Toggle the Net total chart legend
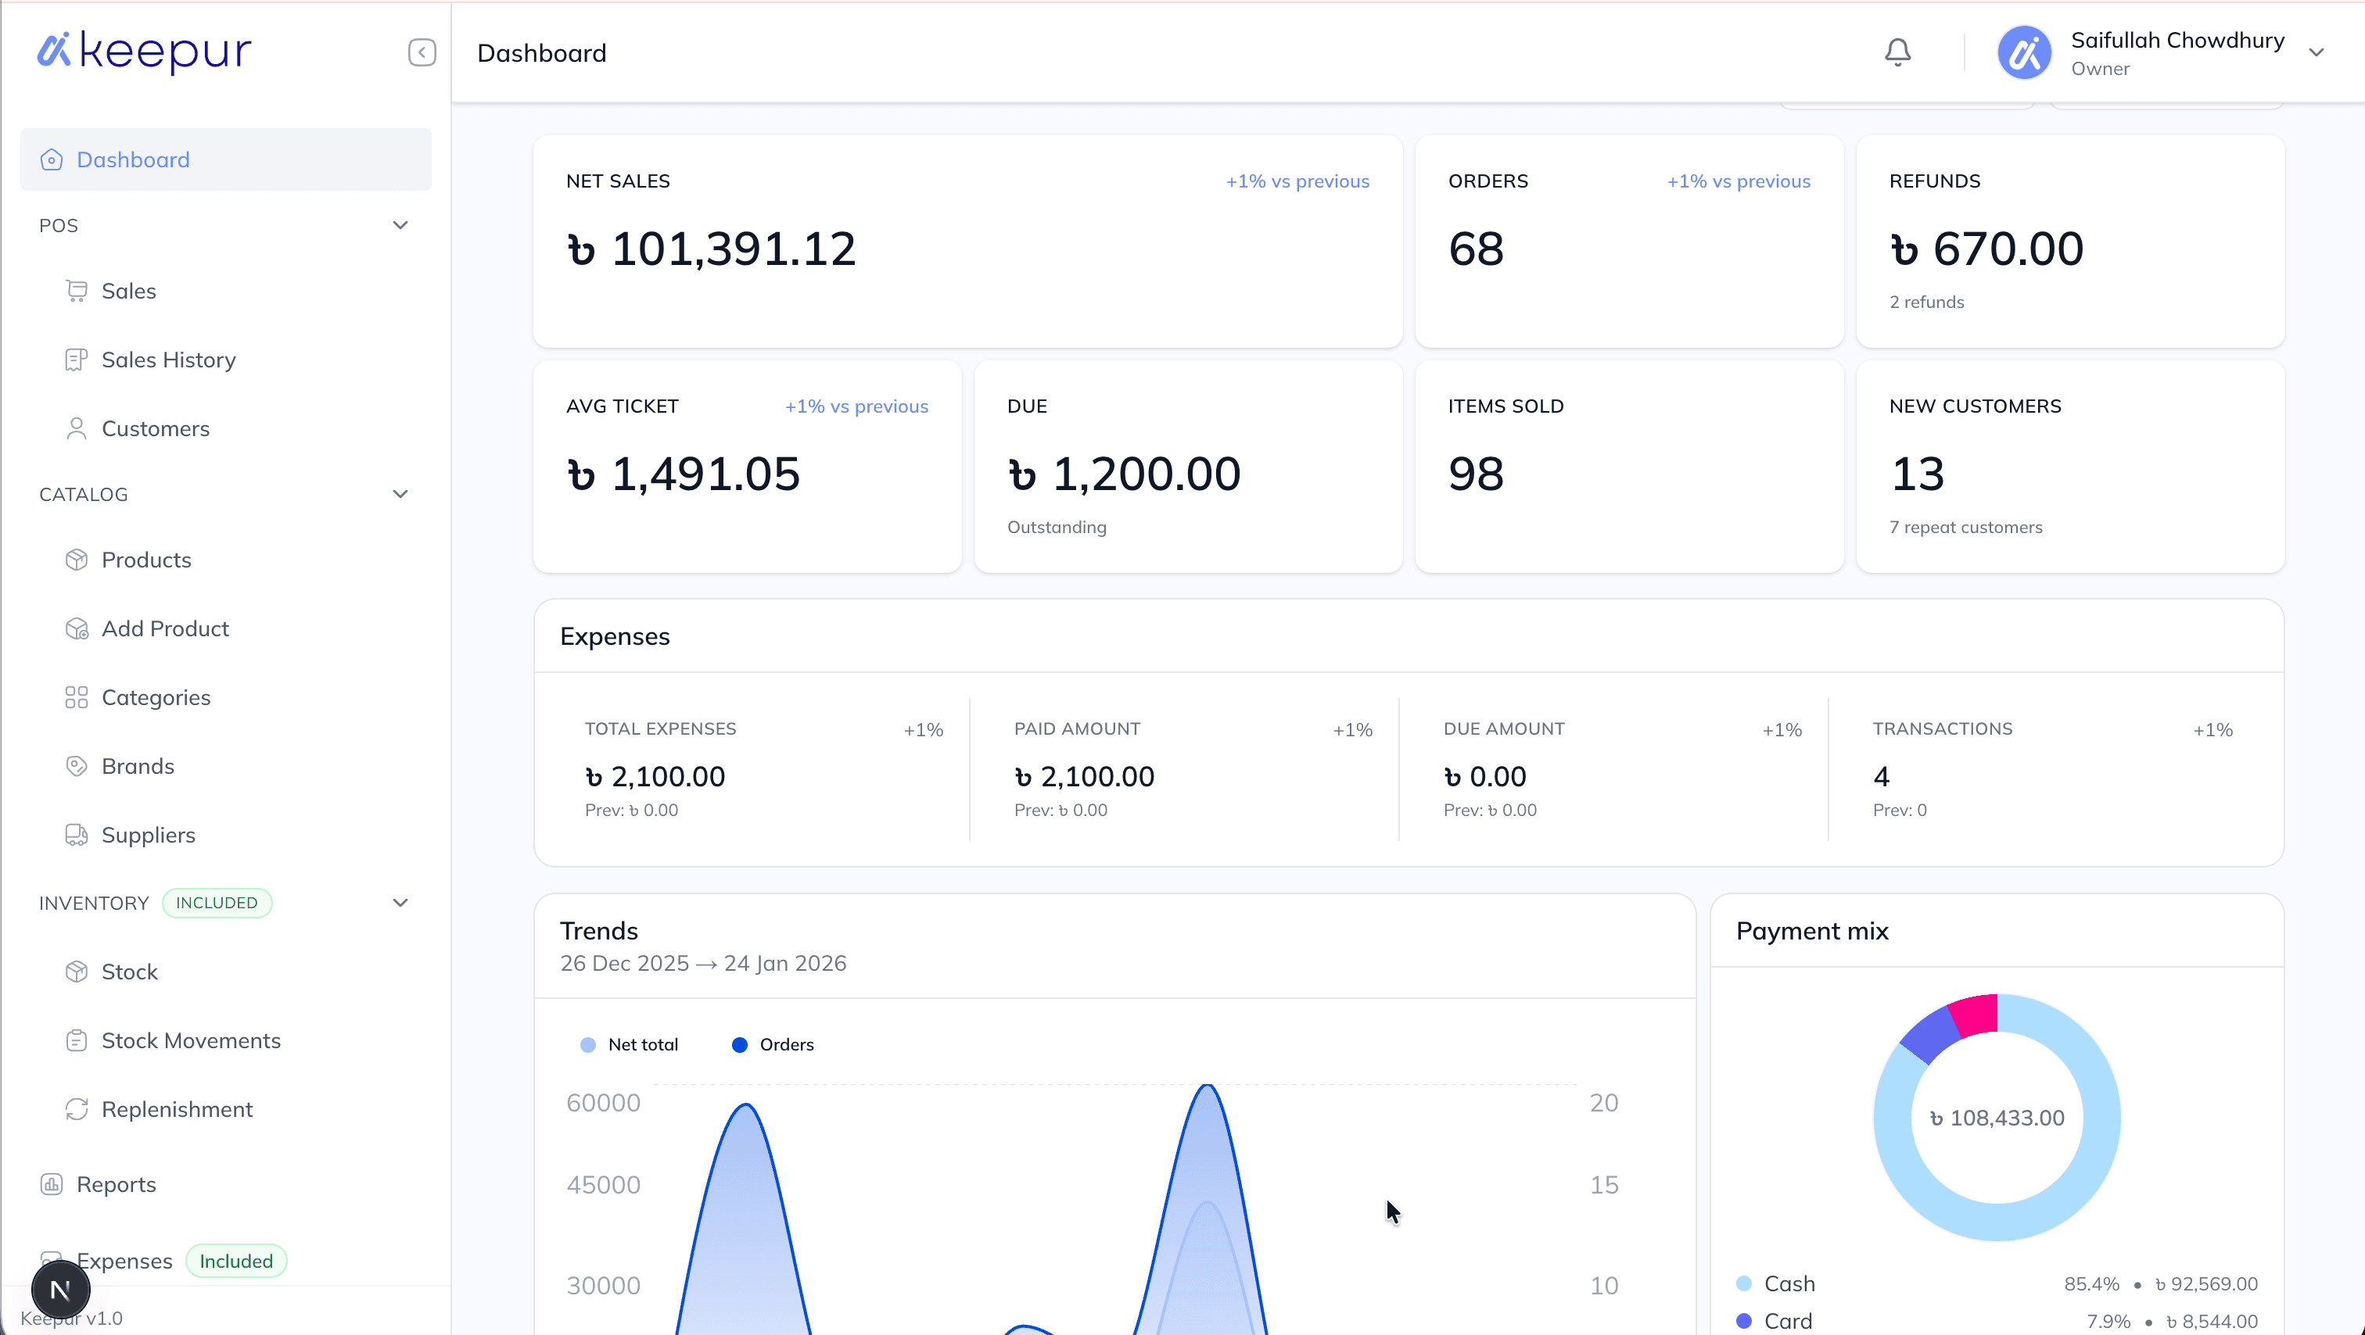Image resolution: width=2365 pixels, height=1335 pixels. [630, 1044]
